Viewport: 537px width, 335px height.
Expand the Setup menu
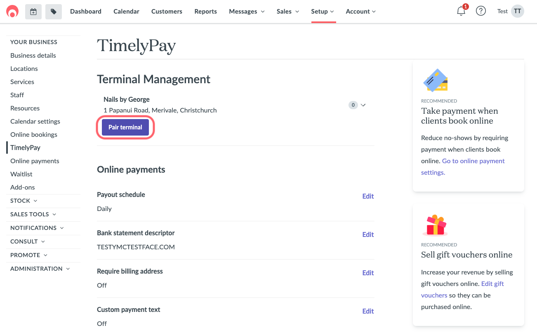tap(323, 12)
